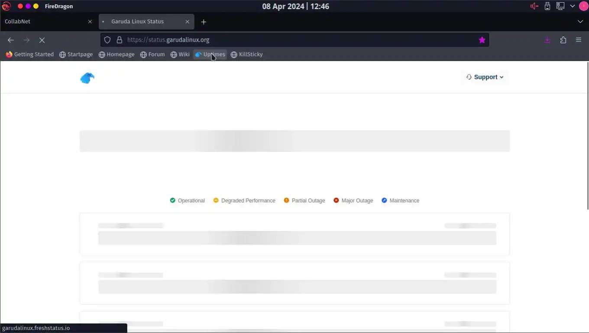
Task: Open the list all tabs dropdown
Action: click(x=580, y=22)
